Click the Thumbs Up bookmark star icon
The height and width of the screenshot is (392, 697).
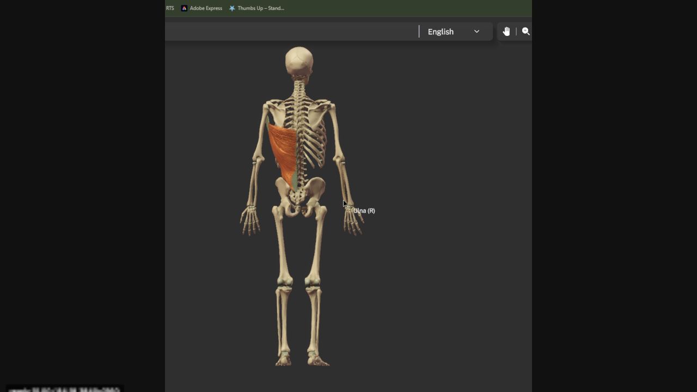click(232, 8)
